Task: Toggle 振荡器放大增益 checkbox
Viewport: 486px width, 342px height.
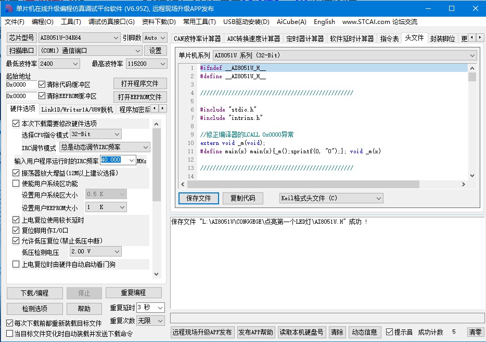Action: [x=16, y=173]
